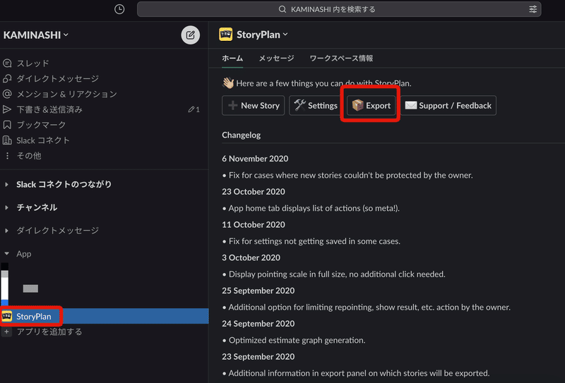Expand the ダイレクトメッセージ section arrow

tap(6, 231)
